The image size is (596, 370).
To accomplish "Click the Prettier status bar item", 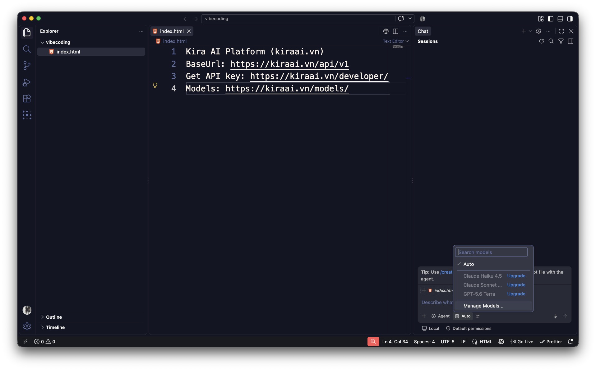I will tap(551, 342).
